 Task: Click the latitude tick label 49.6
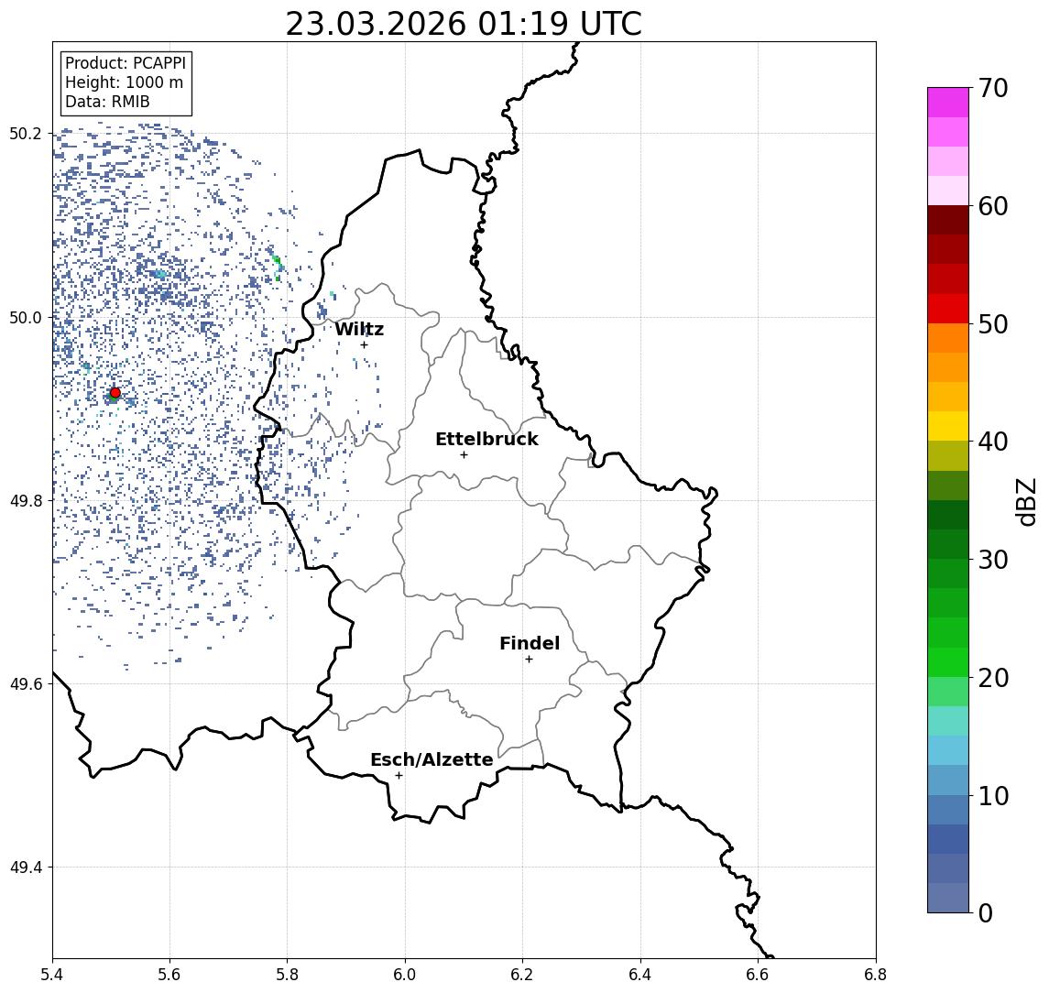(25, 684)
